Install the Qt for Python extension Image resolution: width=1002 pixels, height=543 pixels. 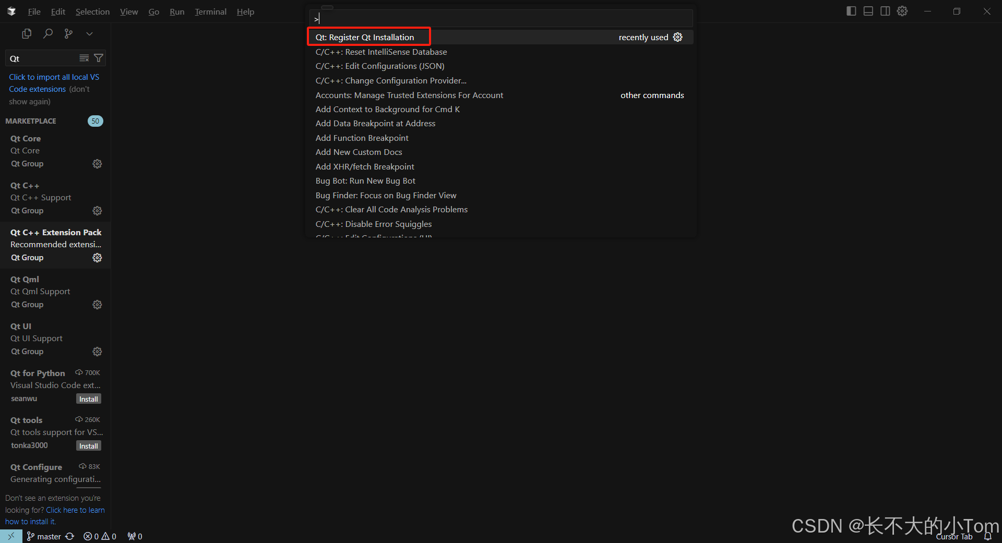point(88,399)
